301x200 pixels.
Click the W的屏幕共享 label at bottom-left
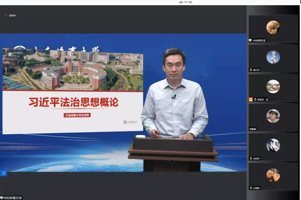(x=13, y=198)
